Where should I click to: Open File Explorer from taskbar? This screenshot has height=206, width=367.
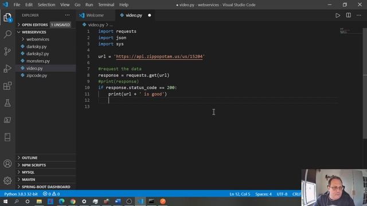coord(39,201)
